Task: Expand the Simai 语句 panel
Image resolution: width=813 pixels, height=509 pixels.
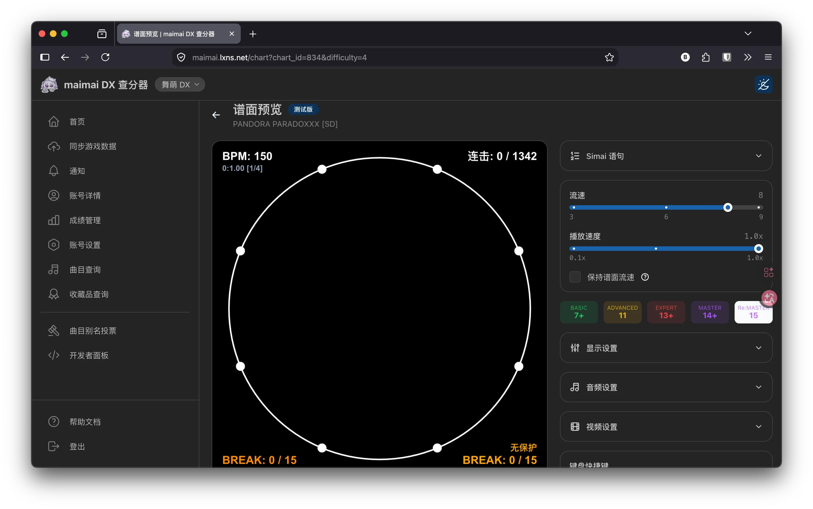Action: (666, 156)
